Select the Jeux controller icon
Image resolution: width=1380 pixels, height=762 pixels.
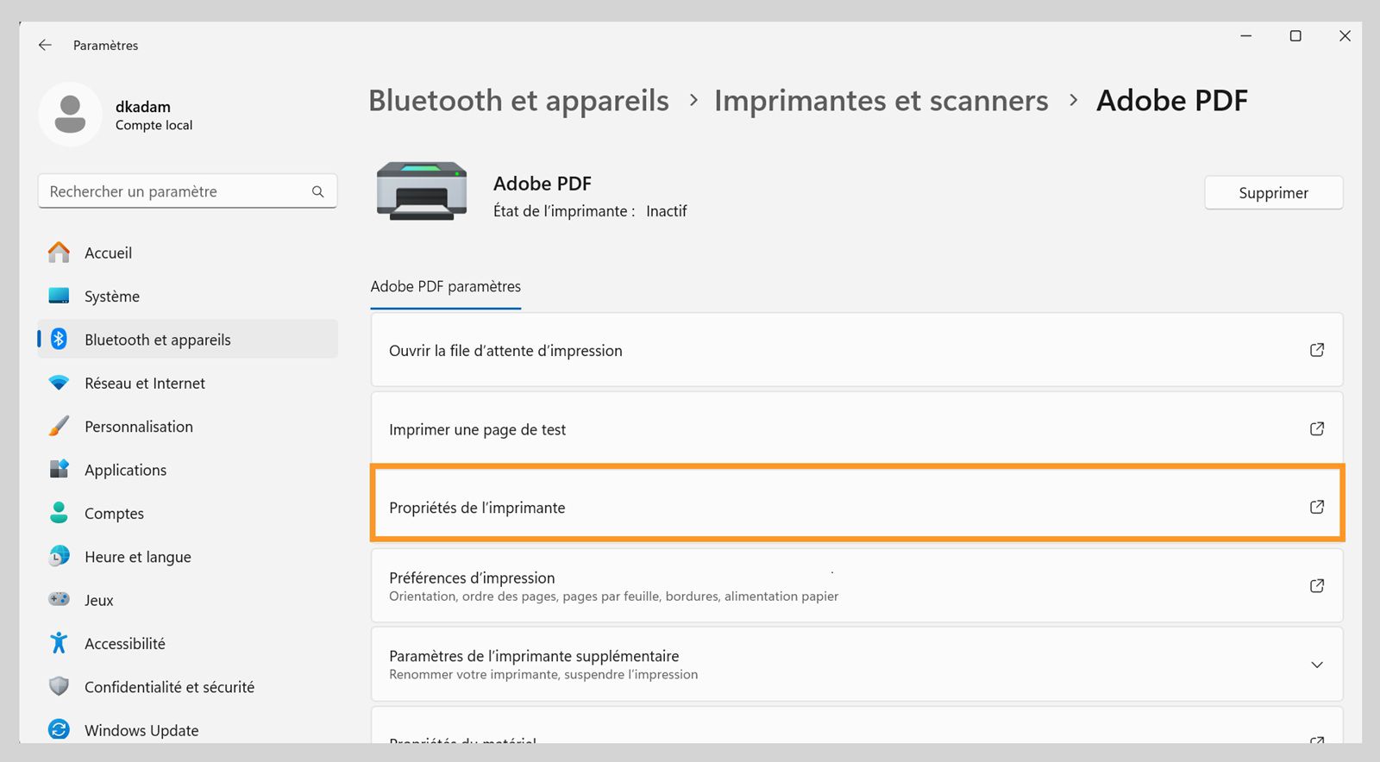coord(58,599)
